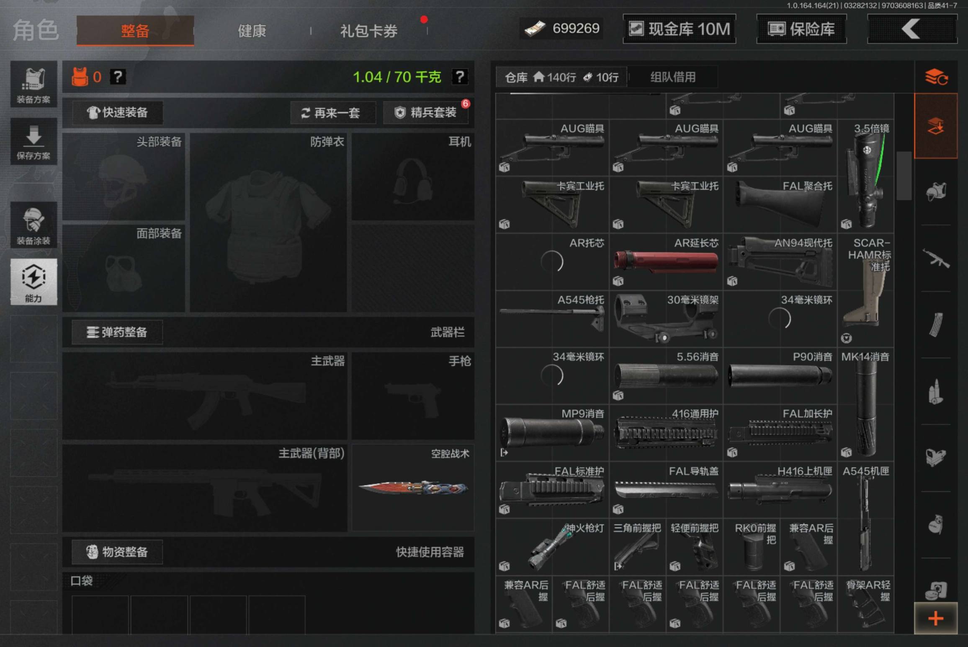Image resolution: width=968 pixels, height=647 pixels.
Task: Open the 礼包卡券 tab
Action: click(x=368, y=31)
